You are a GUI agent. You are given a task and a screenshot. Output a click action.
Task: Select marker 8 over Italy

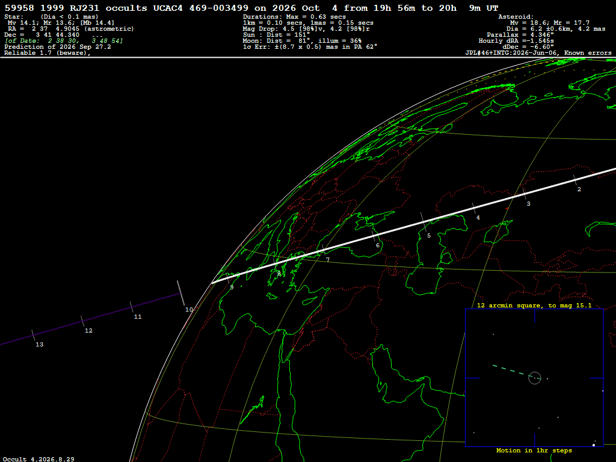279,274
